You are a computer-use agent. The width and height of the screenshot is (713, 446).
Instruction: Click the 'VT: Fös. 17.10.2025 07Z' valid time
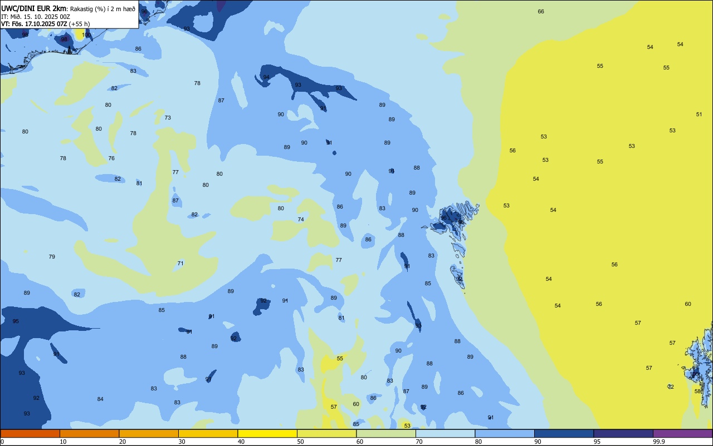(x=34, y=24)
